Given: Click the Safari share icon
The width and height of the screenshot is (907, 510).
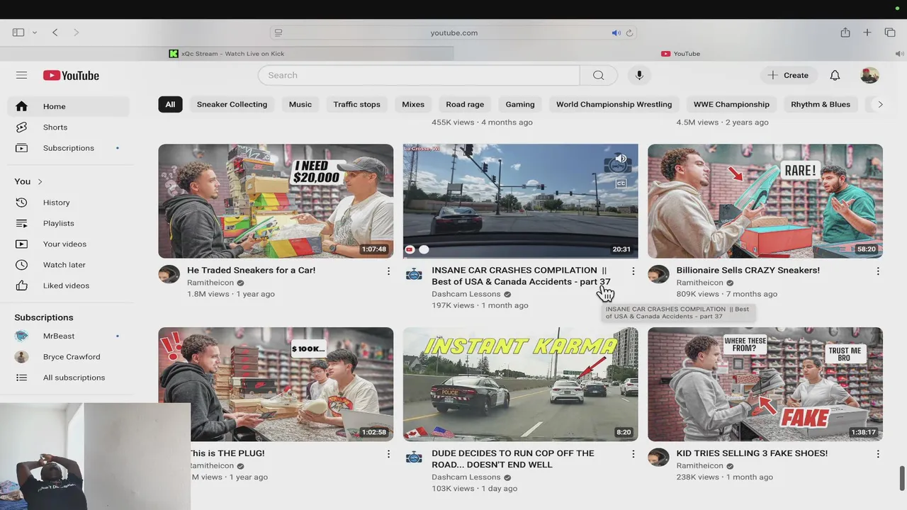Looking at the screenshot, I should click(x=845, y=33).
